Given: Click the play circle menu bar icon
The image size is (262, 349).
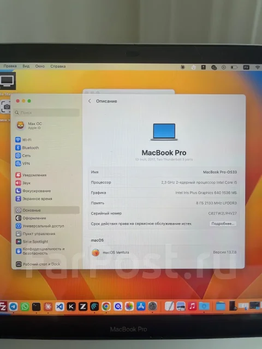Looking at the screenshot, I should [224, 67].
